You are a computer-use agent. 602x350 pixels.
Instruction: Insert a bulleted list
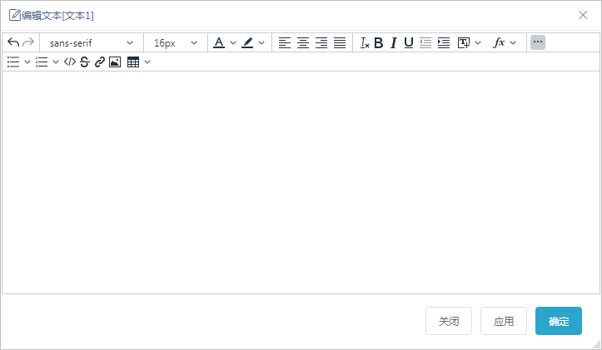coord(13,62)
